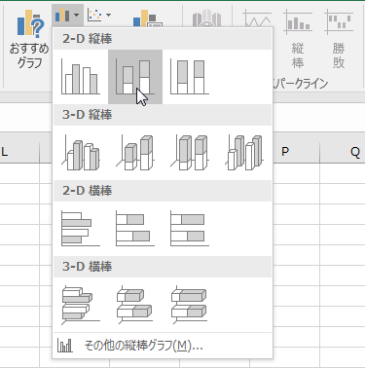This screenshot has height=368, width=365.
Task: Select column L header
Action: pyautogui.click(x=19, y=152)
